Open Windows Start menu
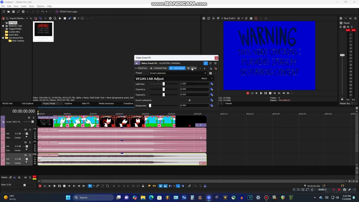This screenshot has width=359, height=202. click(x=68, y=198)
